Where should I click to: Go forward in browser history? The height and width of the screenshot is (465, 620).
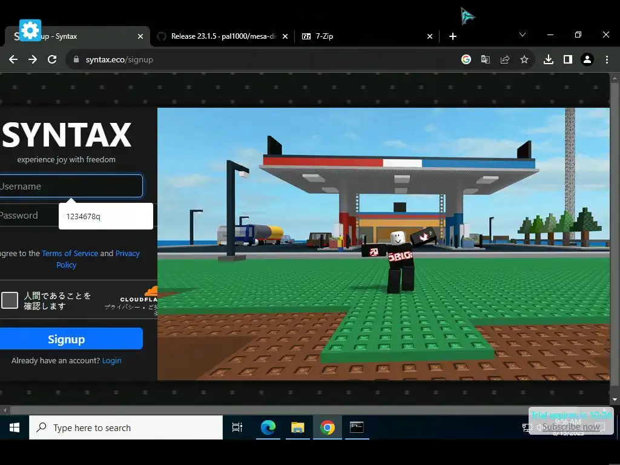(x=33, y=60)
